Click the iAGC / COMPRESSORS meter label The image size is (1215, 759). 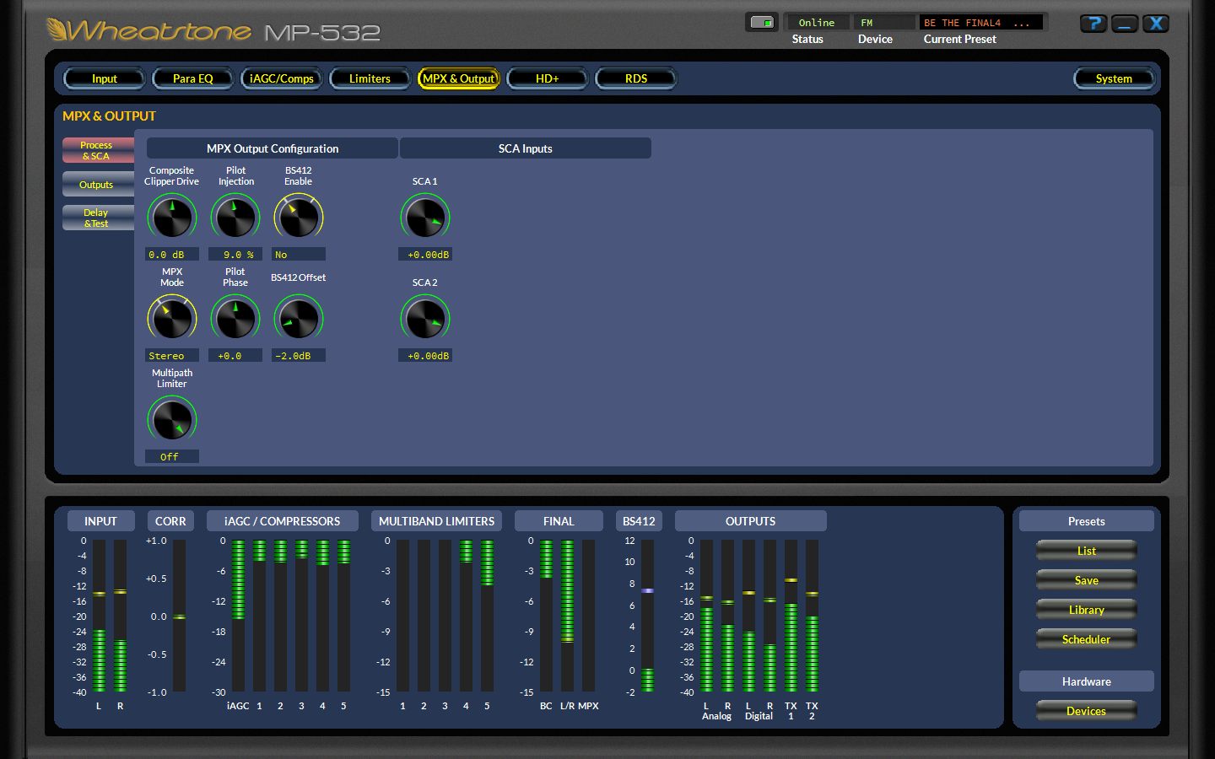coord(283,521)
